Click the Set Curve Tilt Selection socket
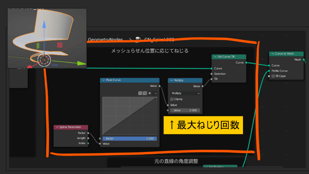The height and width of the screenshot is (174, 309). pyautogui.click(x=211, y=74)
